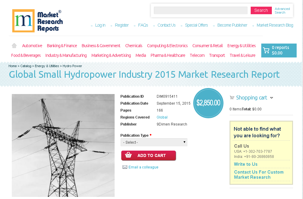Open the Shopping cart heading link
The height and width of the screenshot is (199, 303).
(x=252, y=98)
